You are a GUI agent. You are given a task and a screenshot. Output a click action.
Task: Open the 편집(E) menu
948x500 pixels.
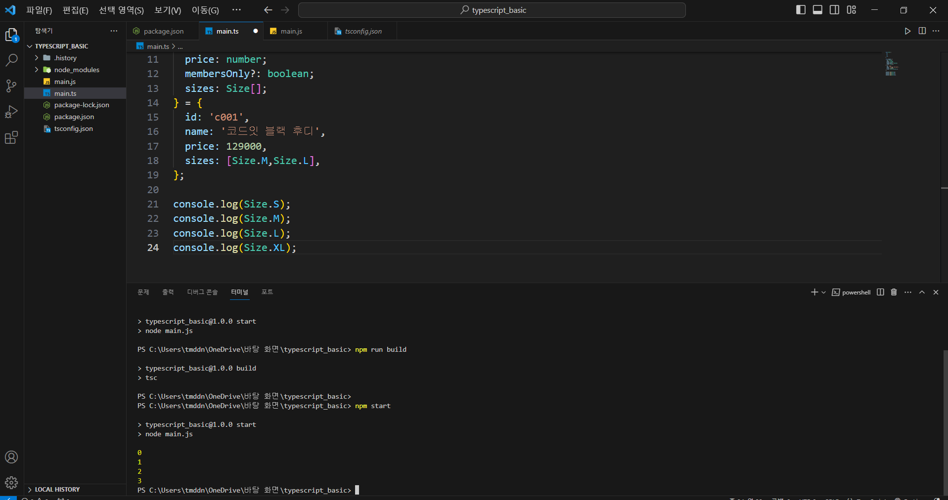coord(76,10)
